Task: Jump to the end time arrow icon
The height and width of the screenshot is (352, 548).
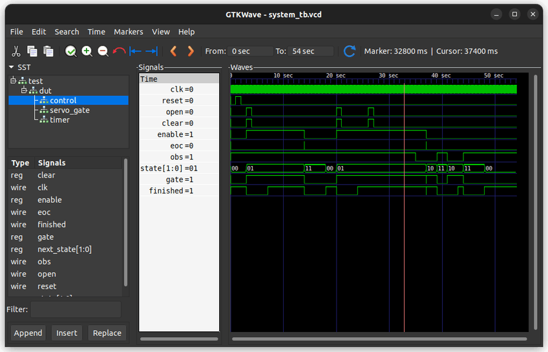Action: pyautogui.click(x=151, y=51)
